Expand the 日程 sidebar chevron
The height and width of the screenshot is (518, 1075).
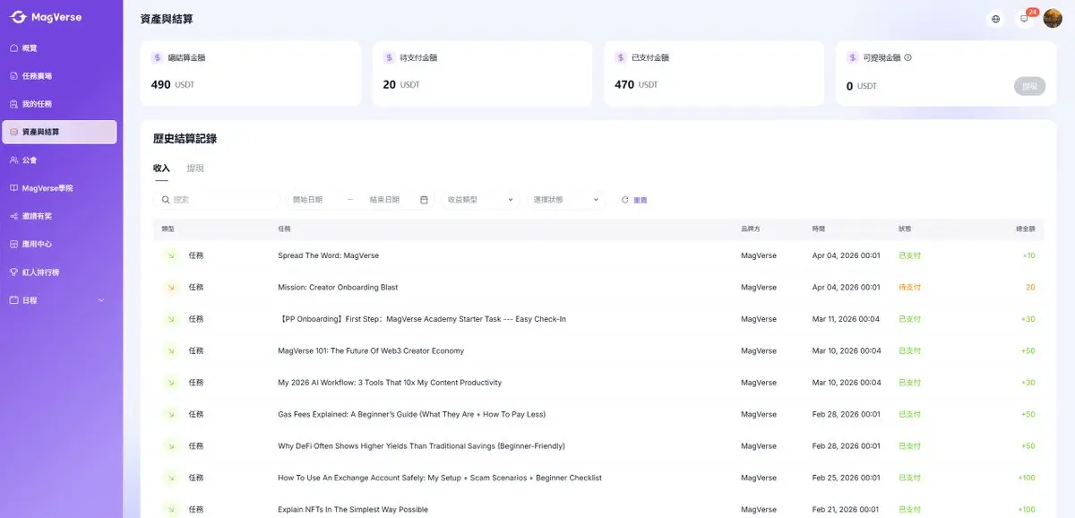pos(100,300)
